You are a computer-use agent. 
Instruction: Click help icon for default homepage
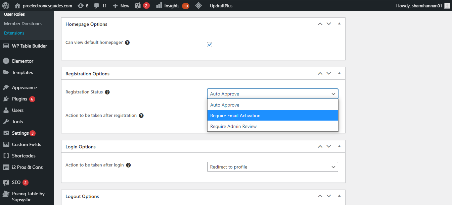[127, 43]
